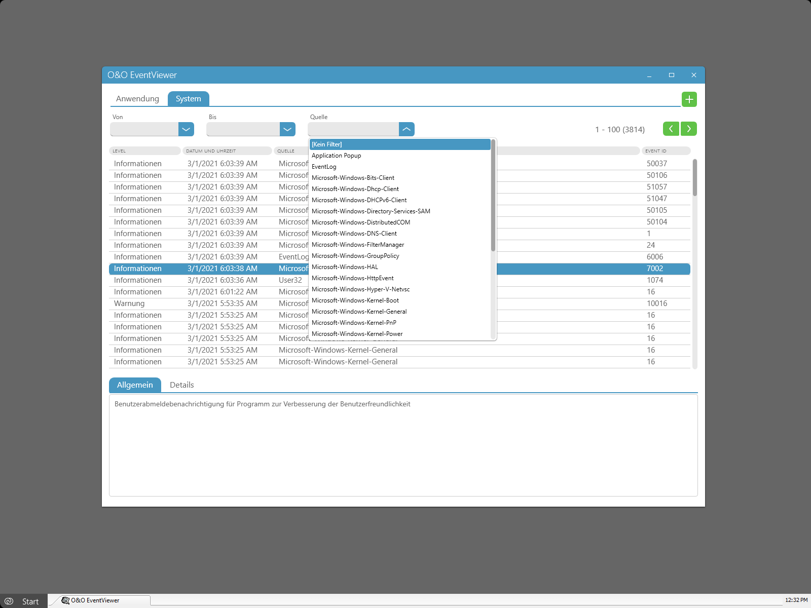Select the event row with ID 51057
This screenshot has height=608, width=811.
399,187
